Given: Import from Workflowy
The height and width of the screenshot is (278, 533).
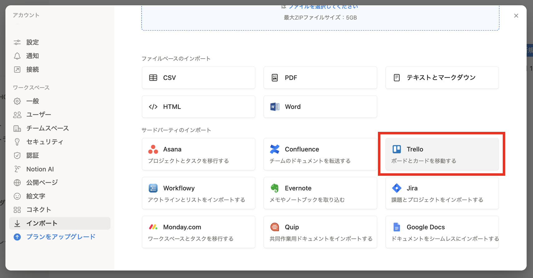Looking at the screenshot, I should coord(198,193).
